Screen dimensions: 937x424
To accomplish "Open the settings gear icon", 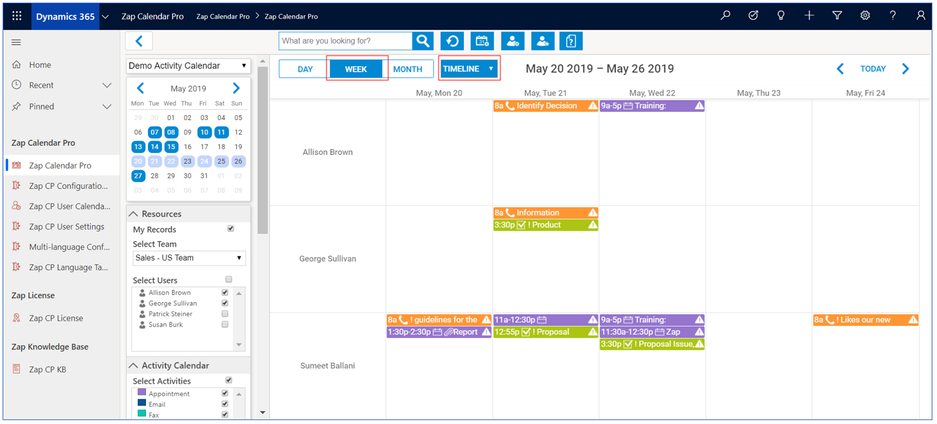I will click(x=865, y=15).
